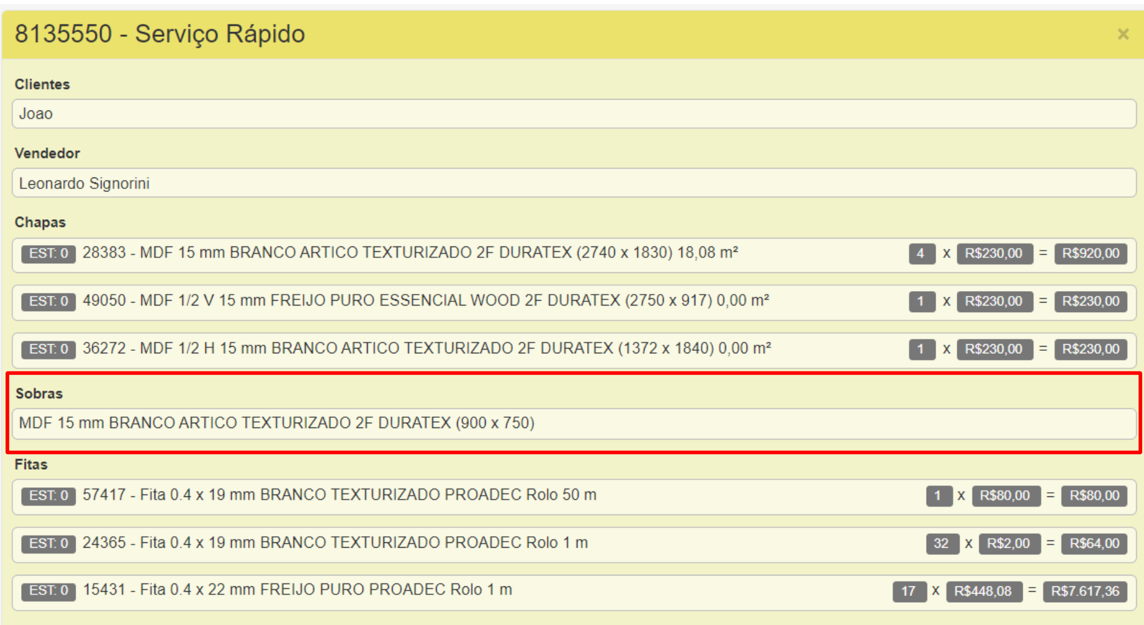
Task: Click the EST: 0 badge for tape 24365
Action: point(48,543)
